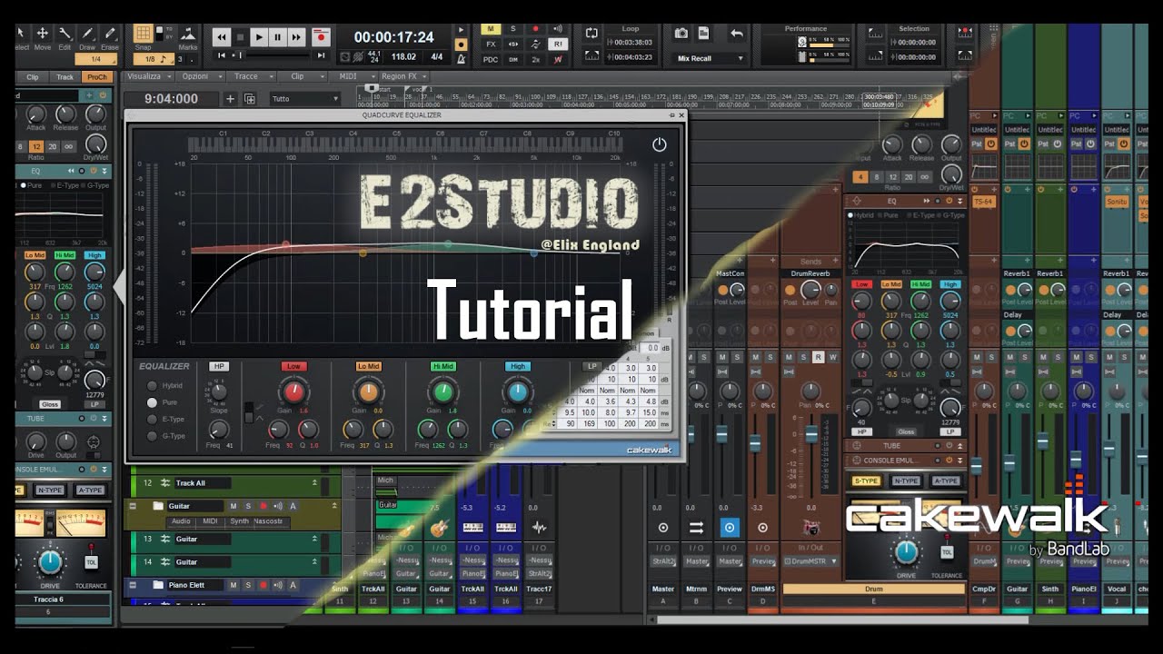Viewport: 1163px width, 654px height.
Task: Select the Hybrid EQ mode radio
Action: (152, 385)
